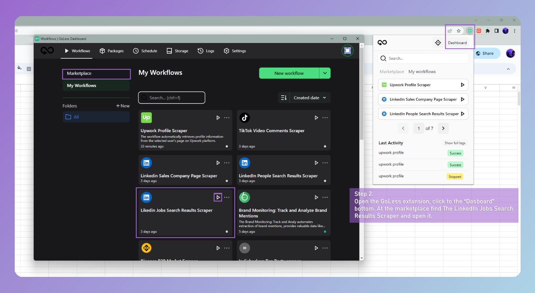Open more options for Upwork Profile Scraper card

[227, 117]
